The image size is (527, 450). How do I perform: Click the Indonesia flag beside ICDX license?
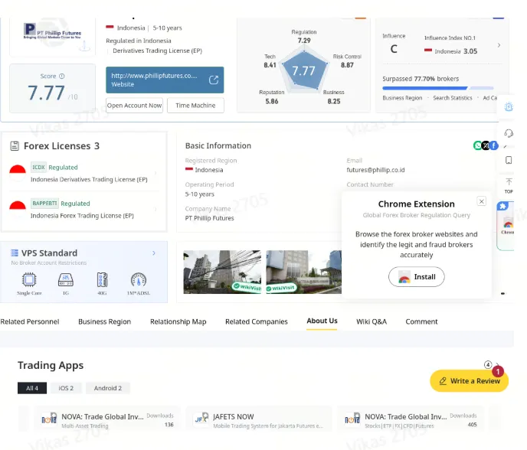click(x=18, y=173)
